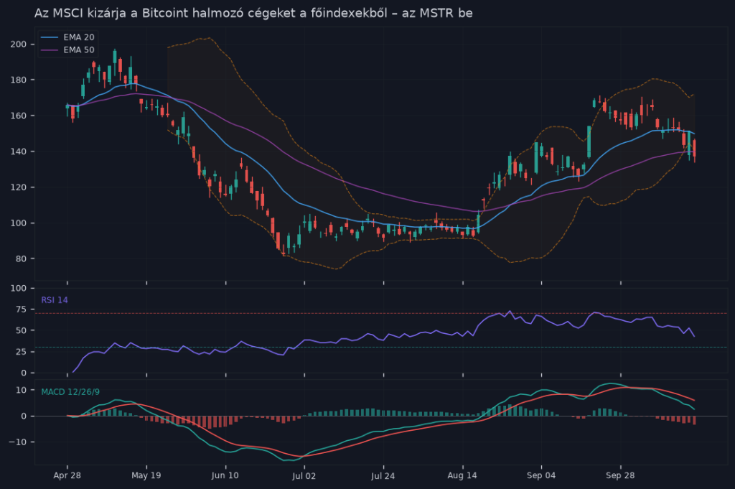This screenshot has height=489, width=735.
Task: Click the 100 label on the RSI axis
Action: (19, 288)
